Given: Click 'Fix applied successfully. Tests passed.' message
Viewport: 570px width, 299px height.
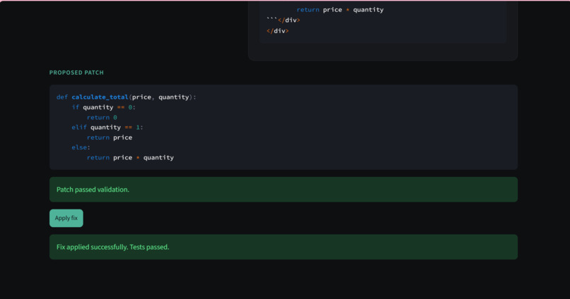Looking at the screenshot, I should (x=284, y=247).
